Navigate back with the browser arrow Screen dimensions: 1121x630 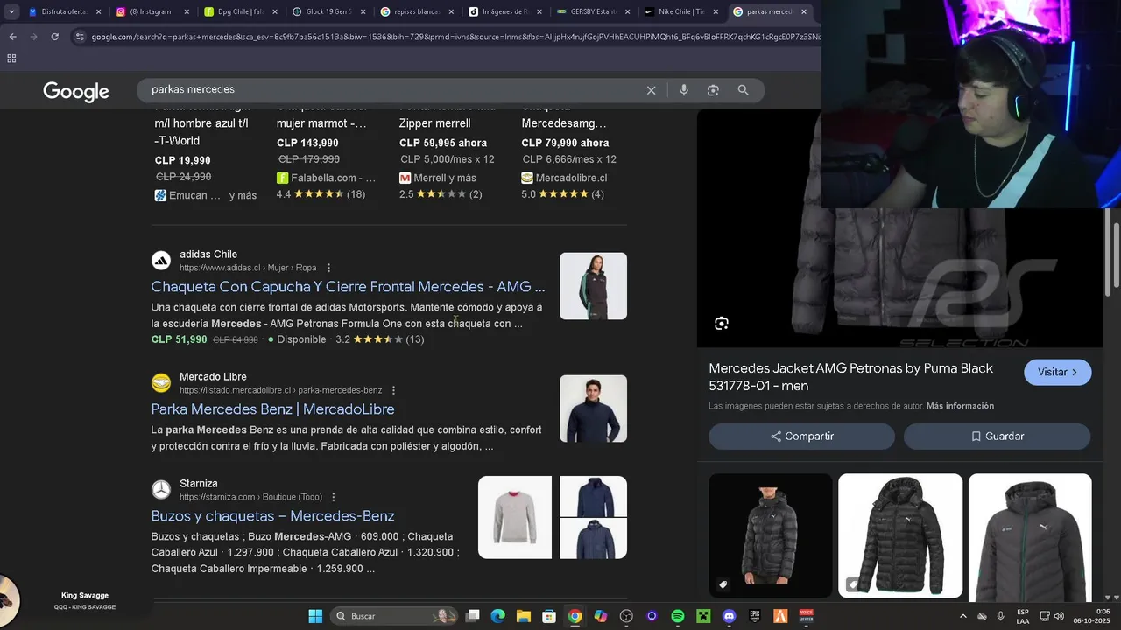click(12, 37)
